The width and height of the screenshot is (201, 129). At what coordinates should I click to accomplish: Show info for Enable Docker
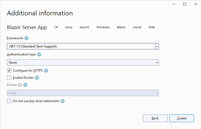[37, 78]
